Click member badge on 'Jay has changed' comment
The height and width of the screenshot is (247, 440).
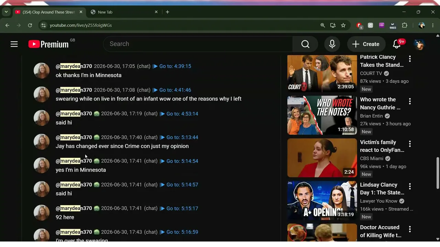pos(97,138)
